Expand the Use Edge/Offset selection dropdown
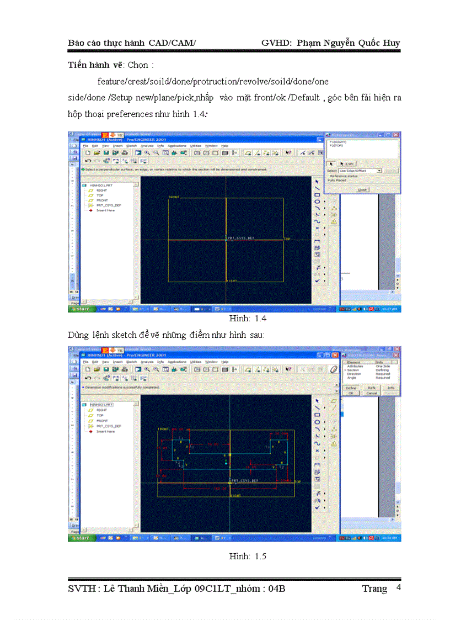The image size is (450, 620). tap(379, 171)
